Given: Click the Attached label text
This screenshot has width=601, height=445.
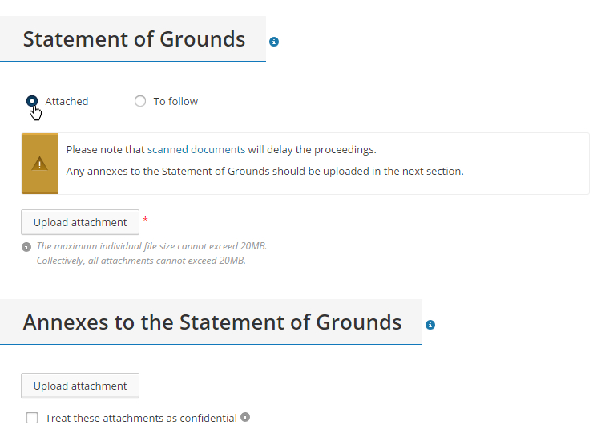Looking at the screenshot, I should point(67,101).
